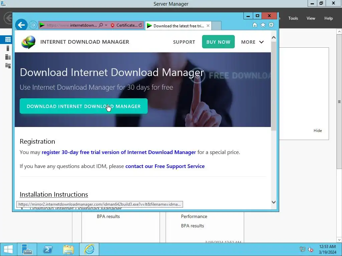Click INTERNET DOWNLOAD MANAGER site title
Image resolution: width=342 pixels, height=256 pixels.
click(84, 42)
